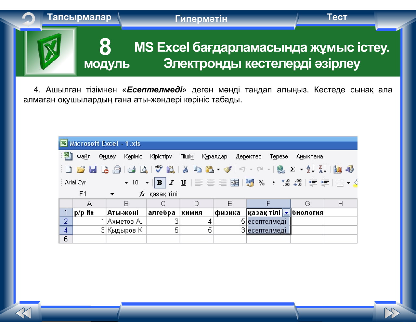Click the Spelling ABC check icon
This screenshot has width=416, height=332.
(159, 169)
